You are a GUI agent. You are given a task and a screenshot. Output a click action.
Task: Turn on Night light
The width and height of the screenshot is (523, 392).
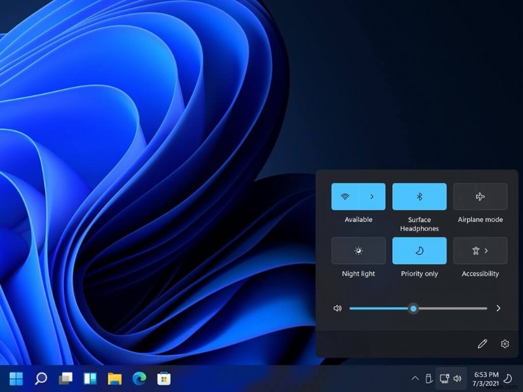[358, 250]
